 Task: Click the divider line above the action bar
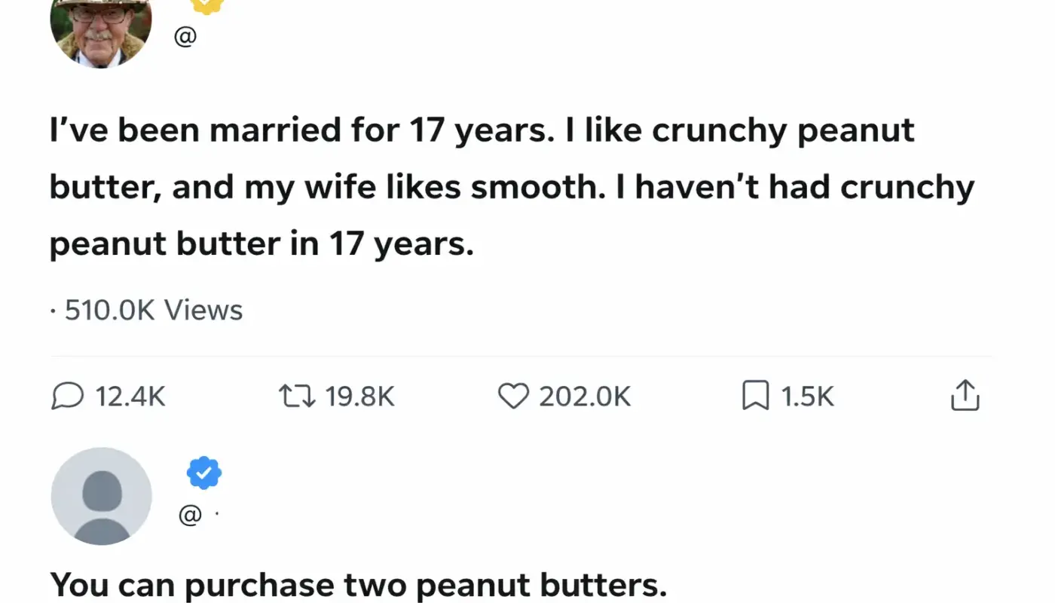(520, 356)
